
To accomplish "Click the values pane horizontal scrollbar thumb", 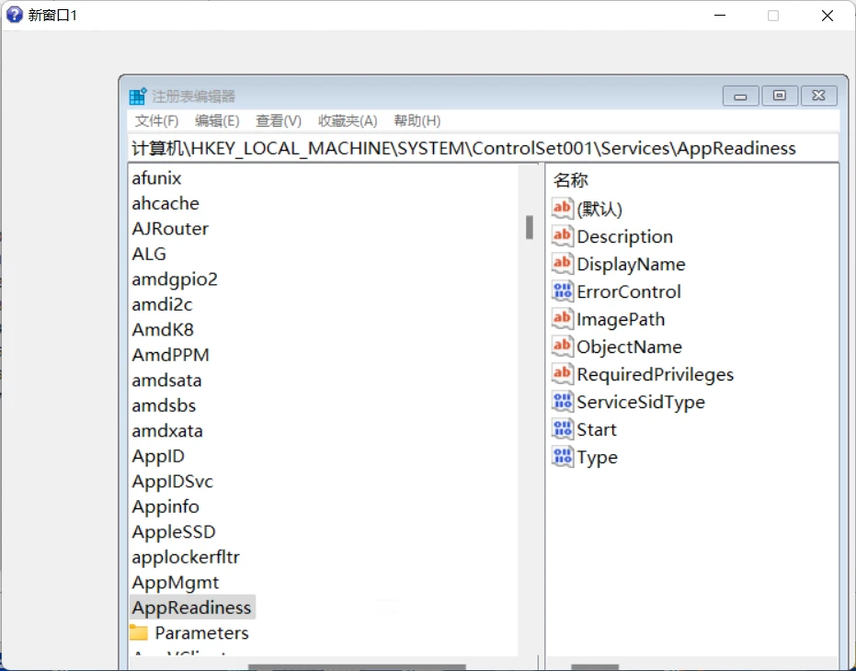I will pos(595,667).
